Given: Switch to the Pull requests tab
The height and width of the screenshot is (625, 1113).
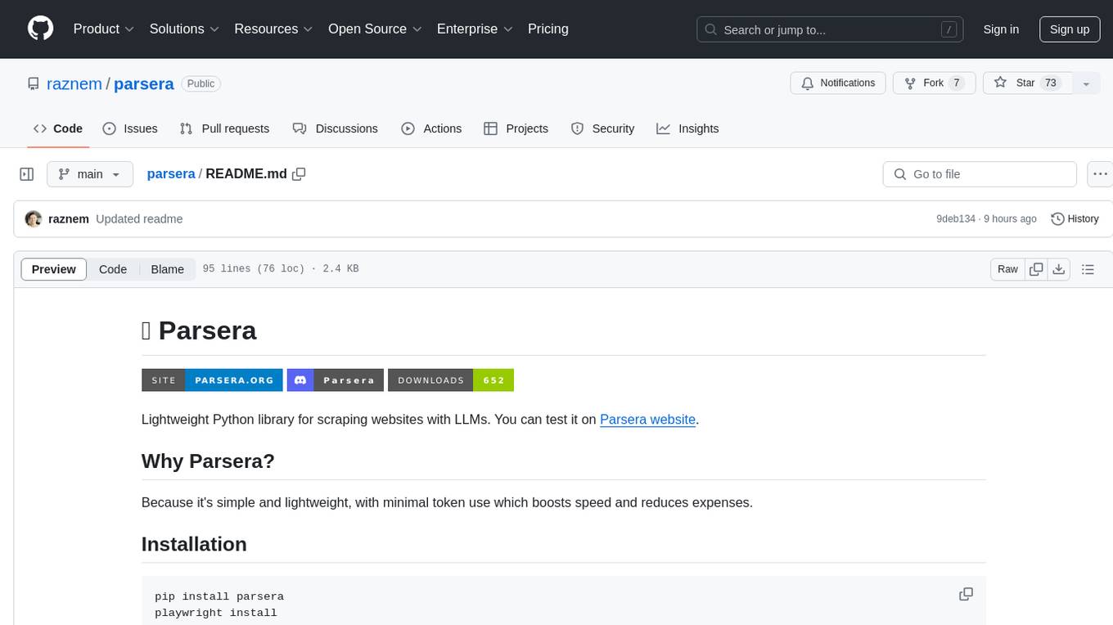Looking at the screenshot, I should click(x=224, y=128).
